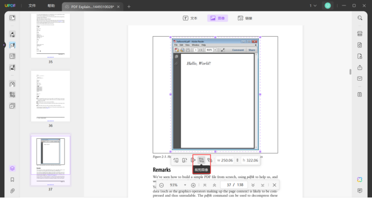Run the OCR recognition icon in right sidebar
This screenshot has width=372, height=198.
pyautogui.click(x=360, y=34)
